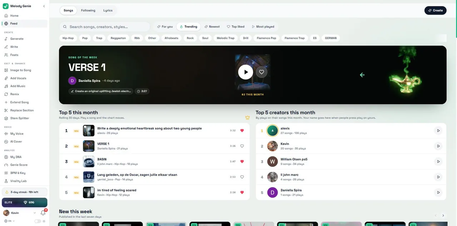Toggle the light/dark theme switch
The width and height of the screenshot is (457, 226).
pyautogui.click(x=38, y=221)
